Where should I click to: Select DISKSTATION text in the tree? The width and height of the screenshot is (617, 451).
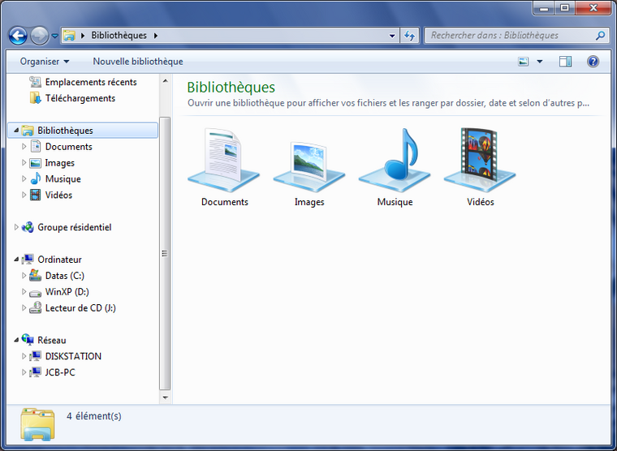pyautogui.click(x=73, y=356)
